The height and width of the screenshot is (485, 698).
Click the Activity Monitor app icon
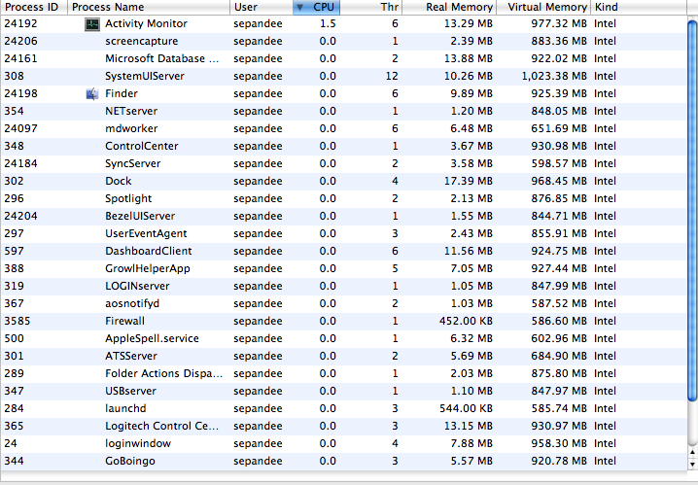pyautogui.click(x=92, y=24)
